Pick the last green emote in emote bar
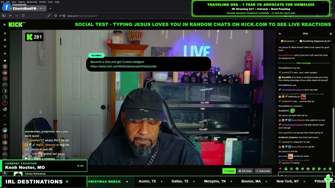335x188 pixels. [x=330, y=169]
